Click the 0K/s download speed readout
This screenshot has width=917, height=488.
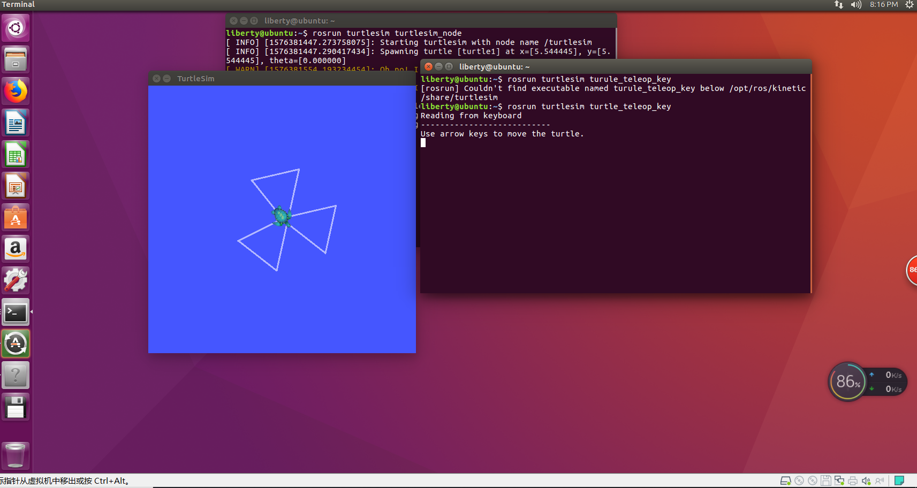(893, 389)
